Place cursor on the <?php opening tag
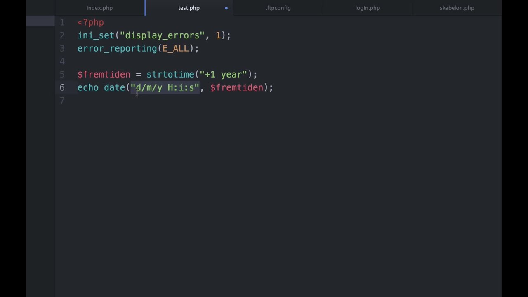Viewport: 528px width, 297px height. coord(90,22)
